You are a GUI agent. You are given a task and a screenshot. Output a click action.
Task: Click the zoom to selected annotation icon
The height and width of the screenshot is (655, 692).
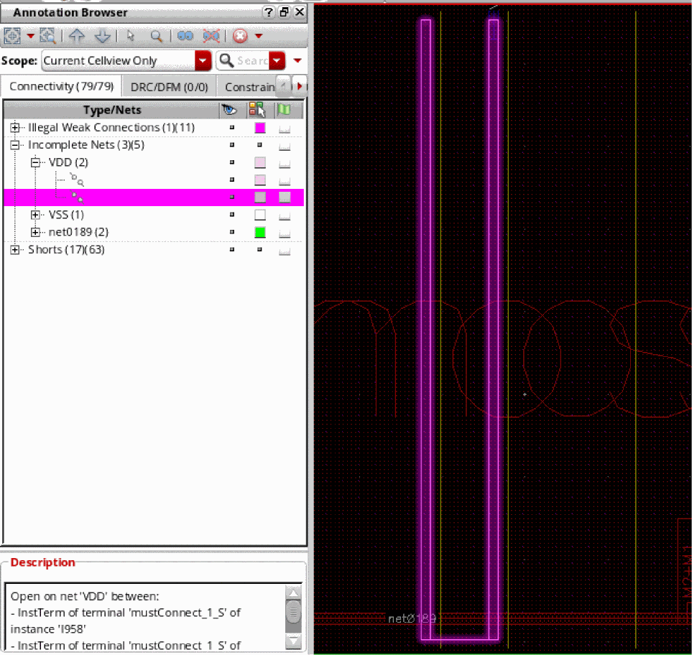point(47,36)
